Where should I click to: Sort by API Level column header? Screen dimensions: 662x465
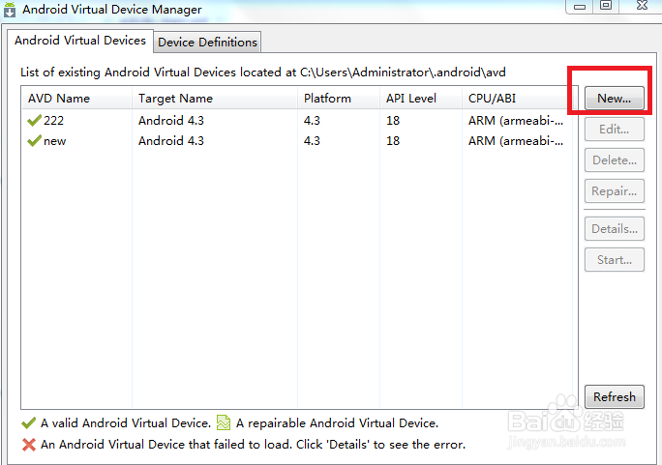420,99
